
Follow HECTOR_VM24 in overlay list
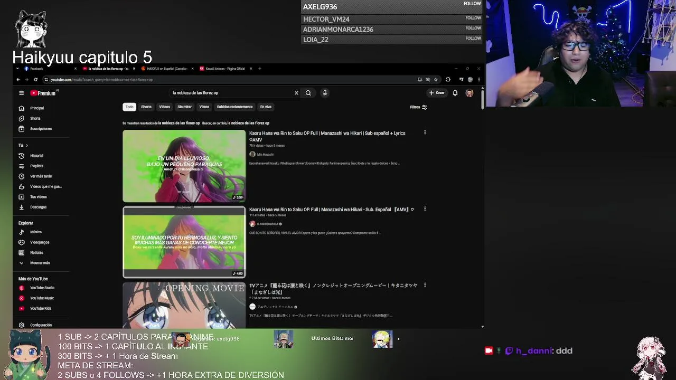[473, 18]
